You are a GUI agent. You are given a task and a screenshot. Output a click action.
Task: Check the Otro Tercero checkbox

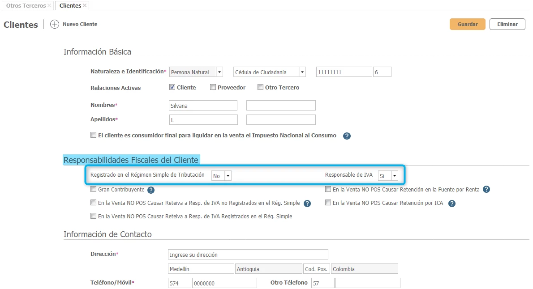(x=260, y=87)
